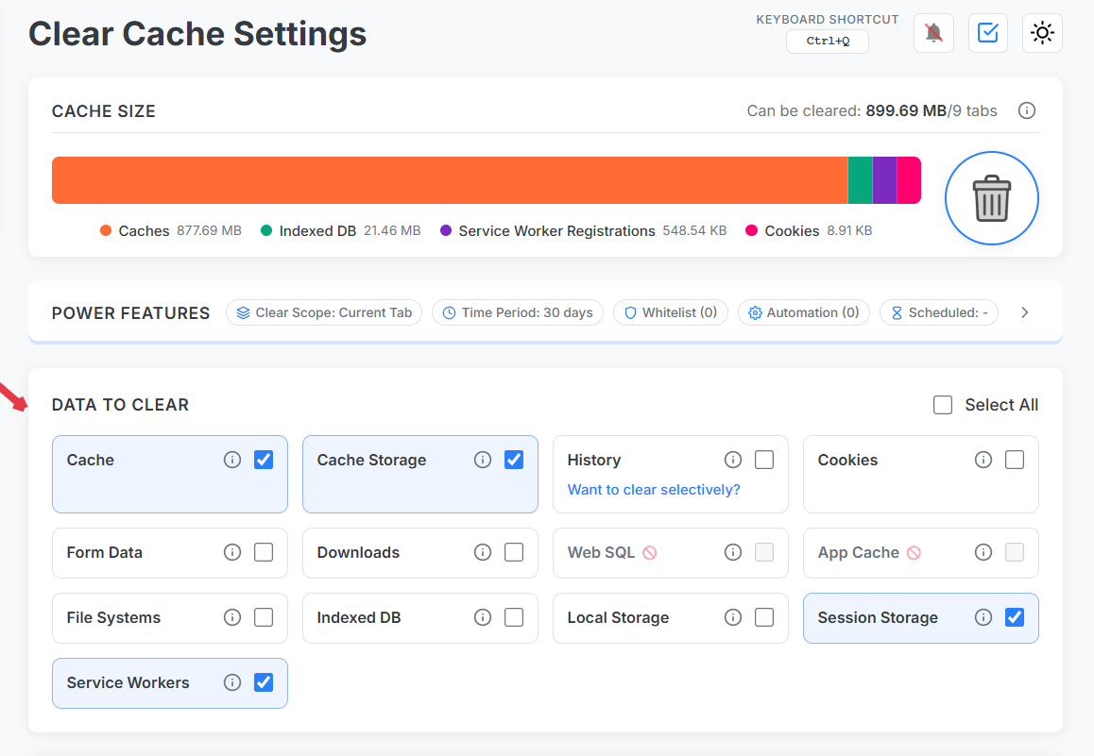Uncheck the Service Workers checkbox

coord(264,682)
